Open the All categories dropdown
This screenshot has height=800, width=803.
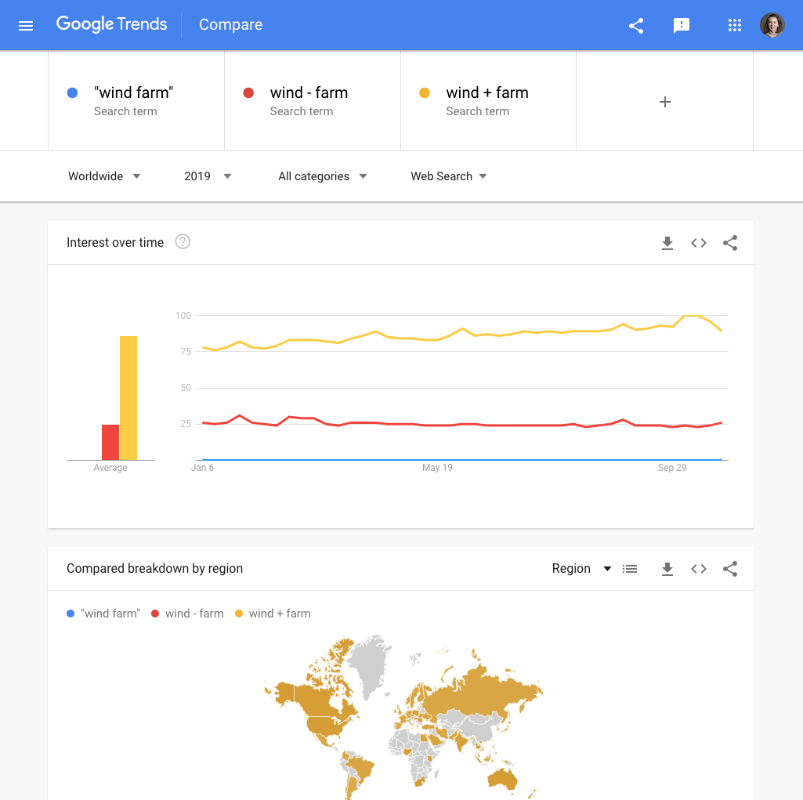[323, 176]
